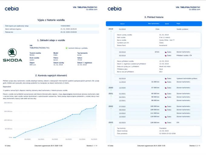Open the cz.cebia.com link on page one
The width and height of the screenshot is (206, 155).
click(x=91, y=9)
